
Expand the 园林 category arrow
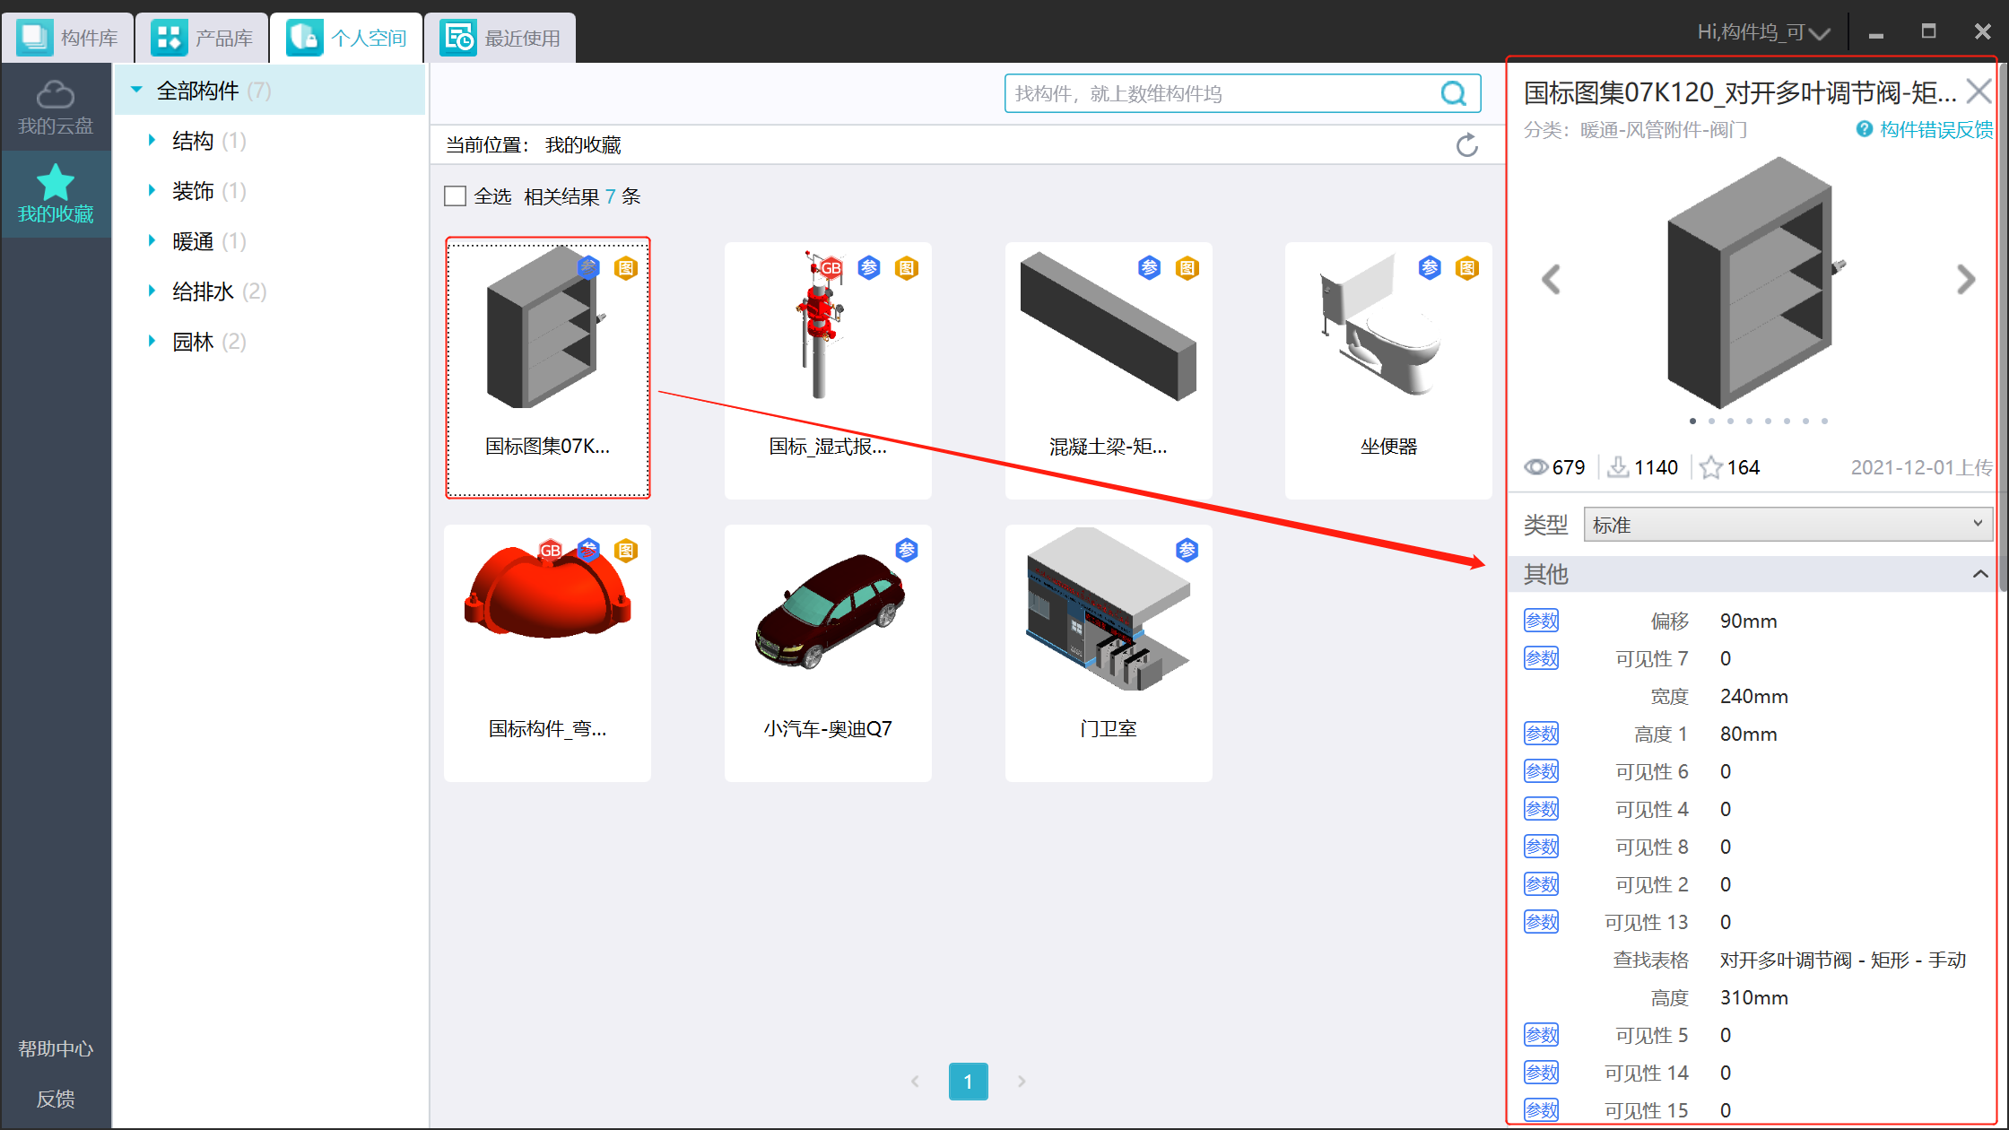(x=152, y=341)
